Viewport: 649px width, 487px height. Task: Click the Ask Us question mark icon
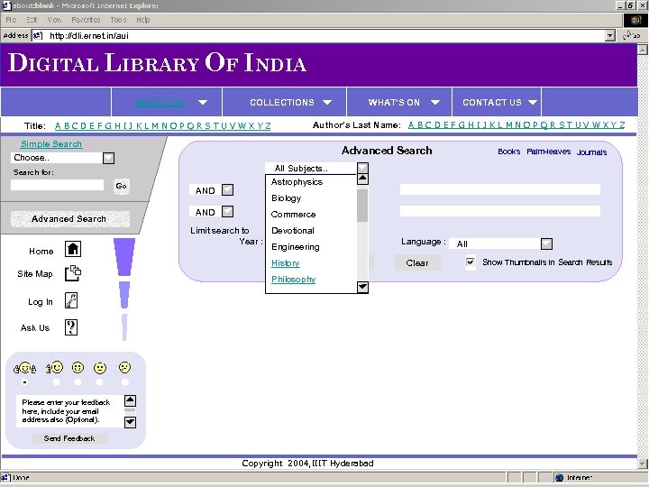pos(71,327)
